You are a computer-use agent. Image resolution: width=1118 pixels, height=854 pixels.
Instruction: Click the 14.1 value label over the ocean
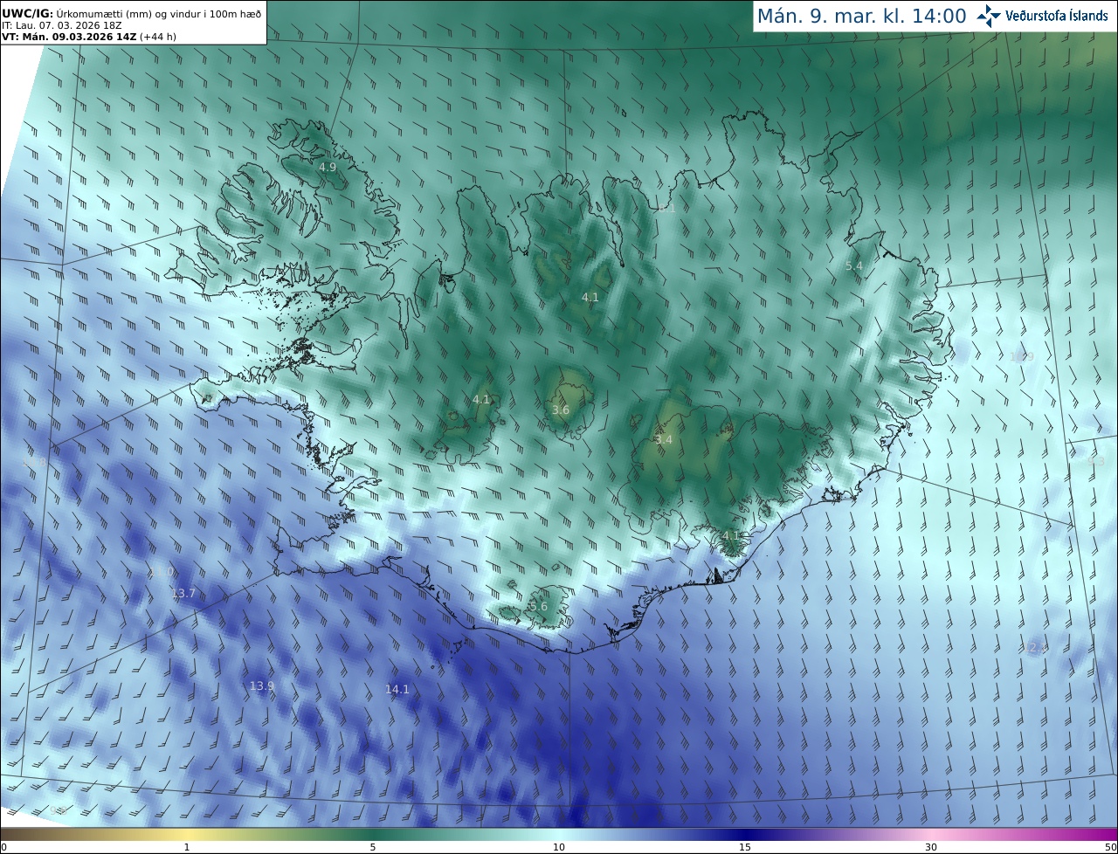tap(397, 689)
